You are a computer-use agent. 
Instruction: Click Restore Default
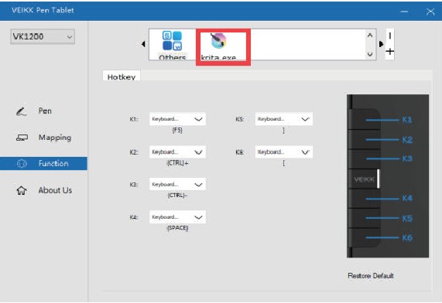371,275
